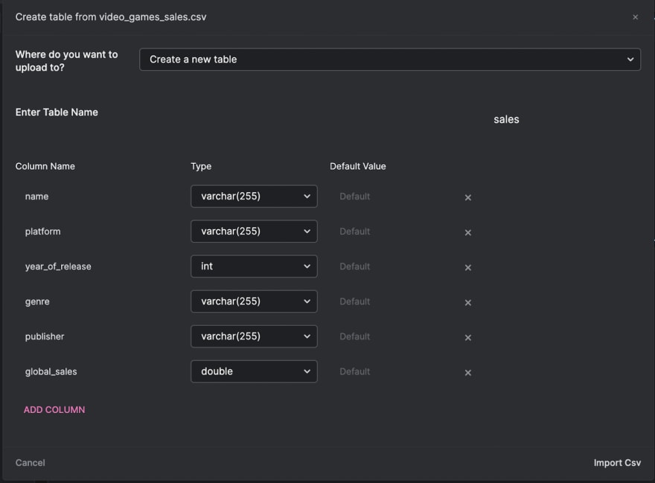Click the 'Where do you want to upload to?' label
This screenshot has width=655, height=483.
[x=67, y=61]
